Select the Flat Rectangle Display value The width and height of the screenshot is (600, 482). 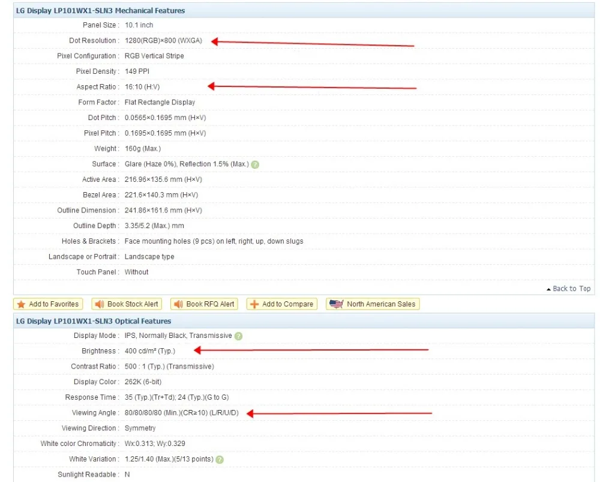tap(160, 102)
